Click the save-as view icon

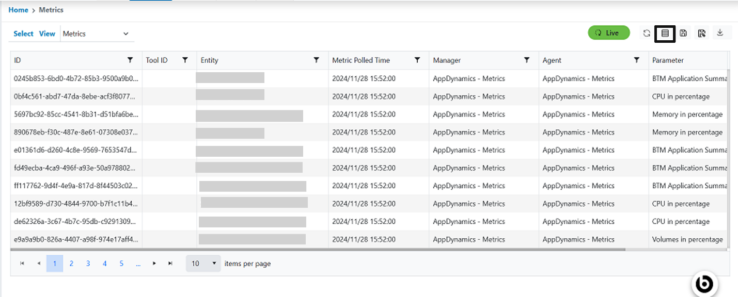[x=701, y=34]
